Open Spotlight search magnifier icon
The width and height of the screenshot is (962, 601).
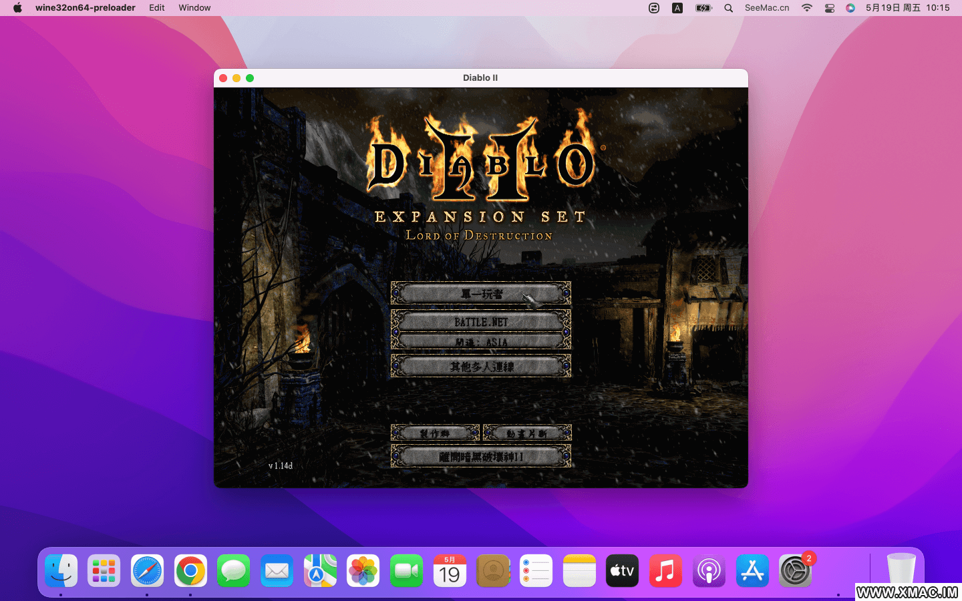(729, 8)
